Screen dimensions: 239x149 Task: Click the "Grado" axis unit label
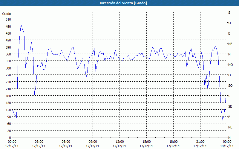pos(7,14)
